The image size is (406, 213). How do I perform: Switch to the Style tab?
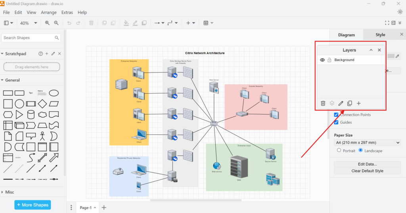pos(380,35)
